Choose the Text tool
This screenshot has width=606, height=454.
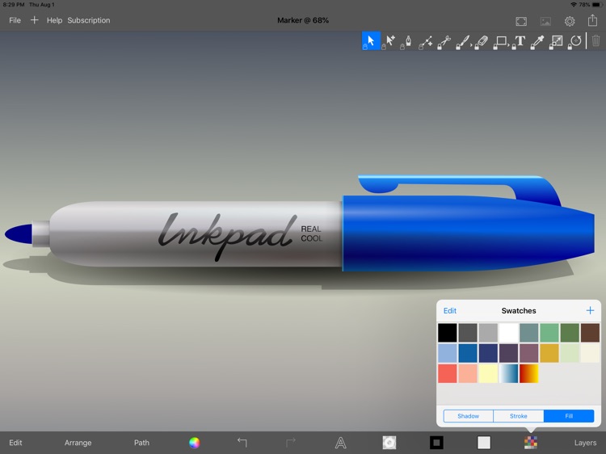[x=520, y=40]
